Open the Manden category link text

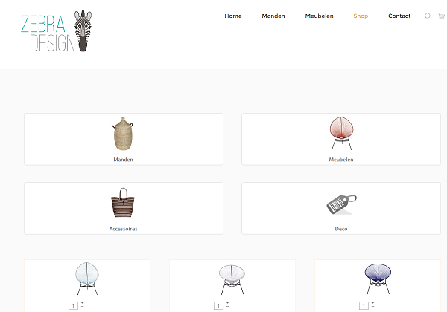(123, 160)
